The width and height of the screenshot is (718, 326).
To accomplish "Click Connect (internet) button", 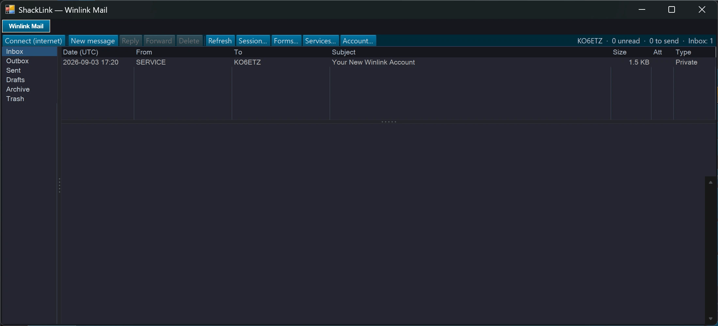I will pyautogui.click(x=34, y=41).
